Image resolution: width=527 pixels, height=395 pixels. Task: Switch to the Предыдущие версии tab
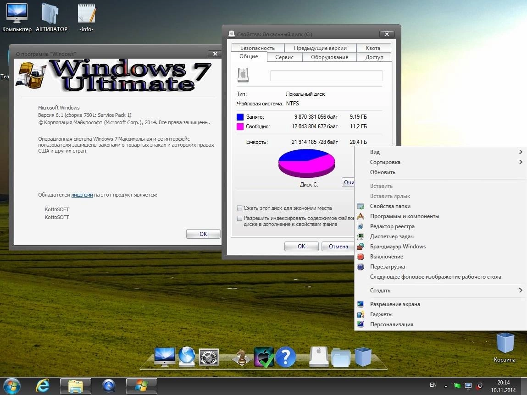[x=320, y=48]
